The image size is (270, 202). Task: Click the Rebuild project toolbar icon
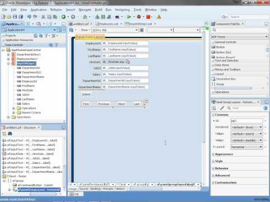tap(103, 17)
